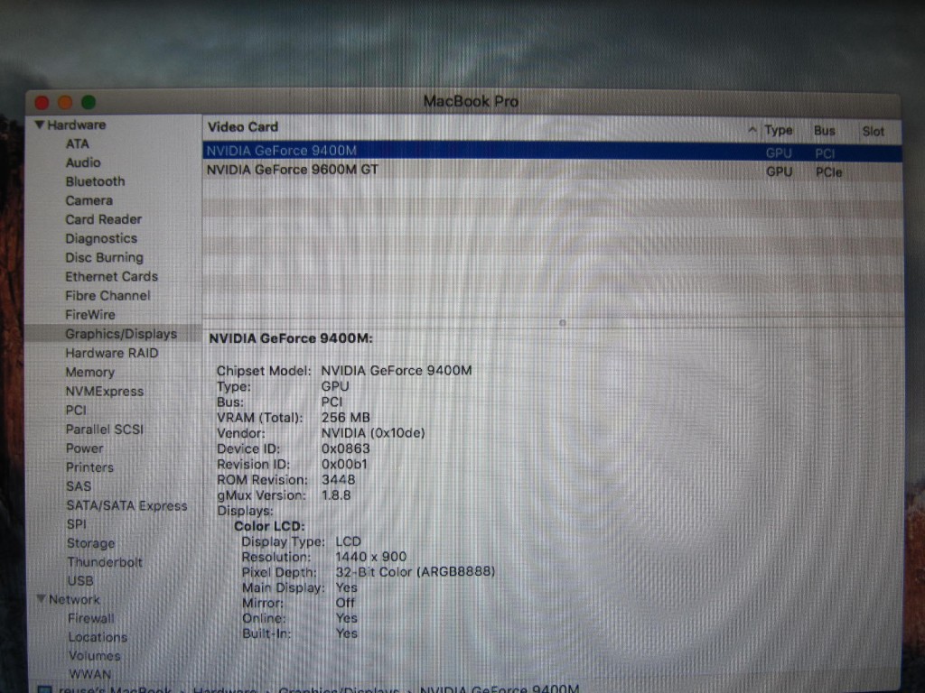Select WWAN under Network
The width and height of the screenshot is (925, 693).
pyautogui.click(x=90, y=674)
